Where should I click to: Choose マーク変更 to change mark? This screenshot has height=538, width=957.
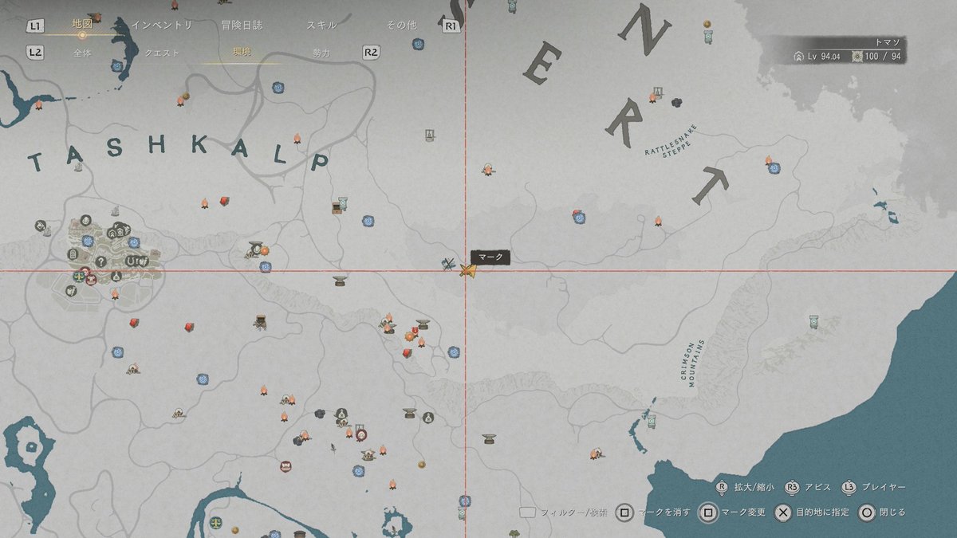(x=732, y=512)
